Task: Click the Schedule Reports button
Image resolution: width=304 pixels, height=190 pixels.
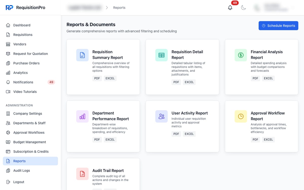Action: coord(278,26)
